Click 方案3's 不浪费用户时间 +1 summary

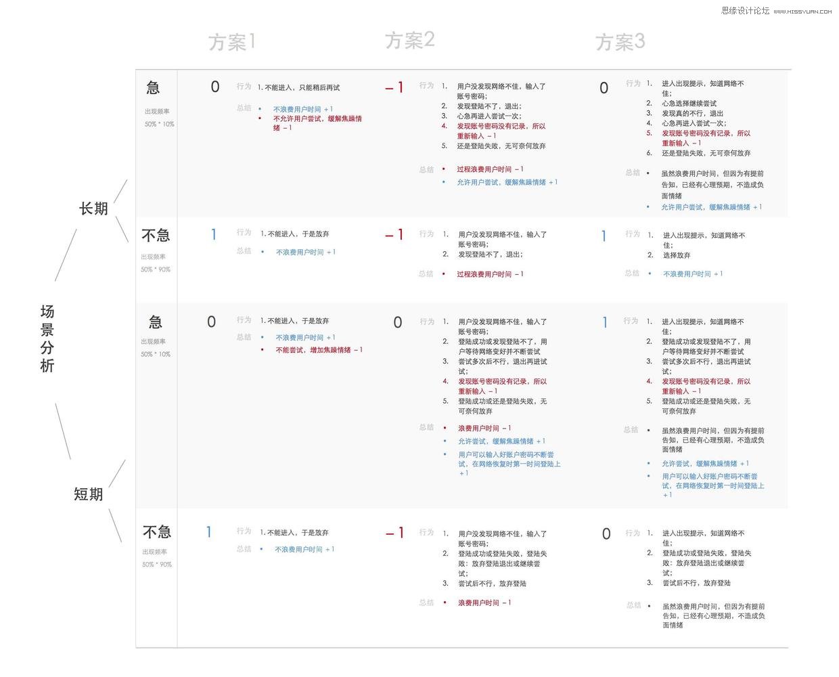click(x=693, y=274)
